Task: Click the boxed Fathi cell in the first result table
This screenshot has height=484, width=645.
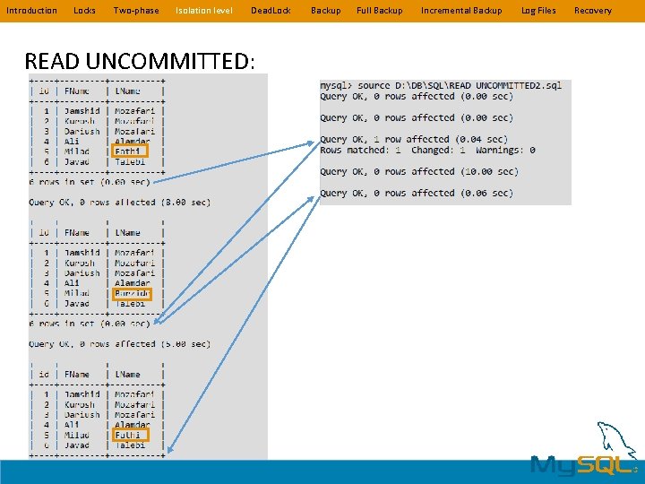Action: click(130, 151)
